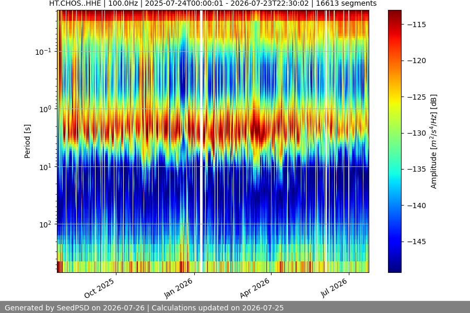This screenshot has height=313, width=470.
Task: Click the −135 colorbar tick label
Action: click(x=417, y=169)
